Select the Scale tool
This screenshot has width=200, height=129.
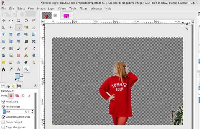point(18,34)
